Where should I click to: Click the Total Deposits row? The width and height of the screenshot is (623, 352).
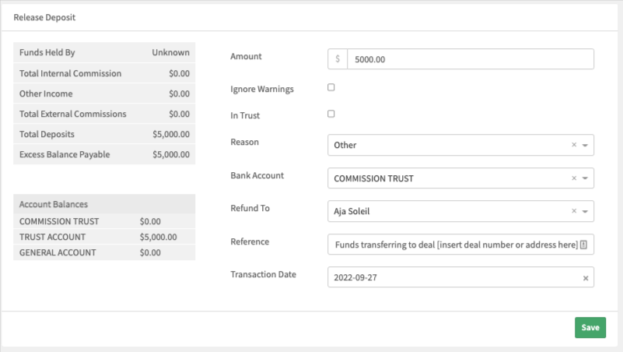pyautogui.click(x=104, y=134)
